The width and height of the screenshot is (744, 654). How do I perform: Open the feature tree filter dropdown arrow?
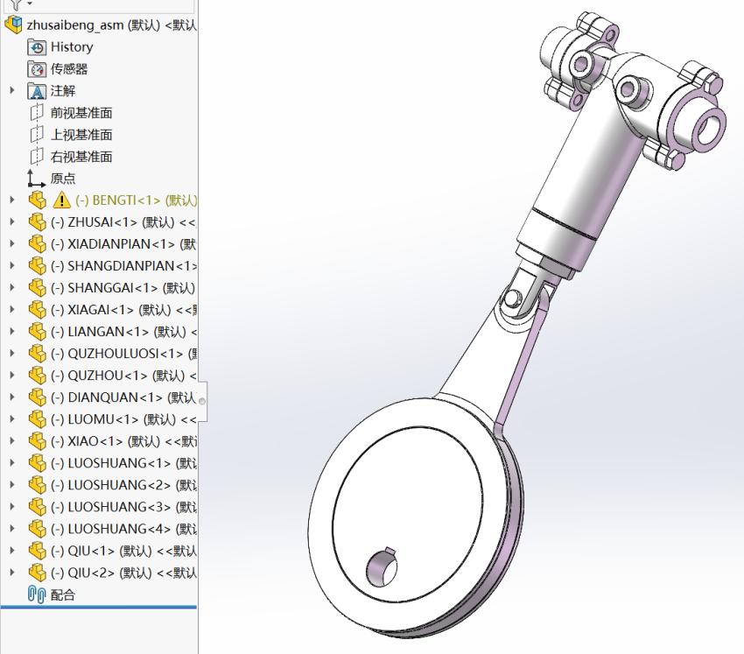30,4
